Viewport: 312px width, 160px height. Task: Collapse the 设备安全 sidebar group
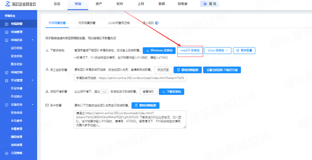pyautogui.click(x=32, y=105)
